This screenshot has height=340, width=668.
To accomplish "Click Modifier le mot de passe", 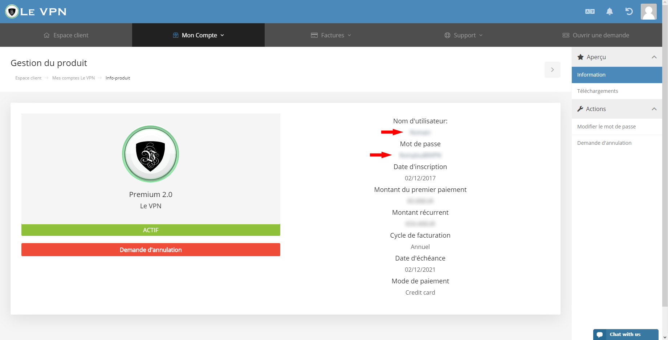I will (x=617, y=127).
